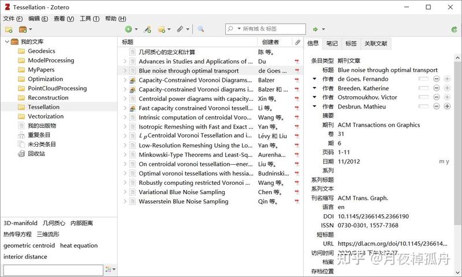Select Unfiled Items (未分类条目) entry
The height and width of the screenshot is (277, 462).
coord(42,144)
